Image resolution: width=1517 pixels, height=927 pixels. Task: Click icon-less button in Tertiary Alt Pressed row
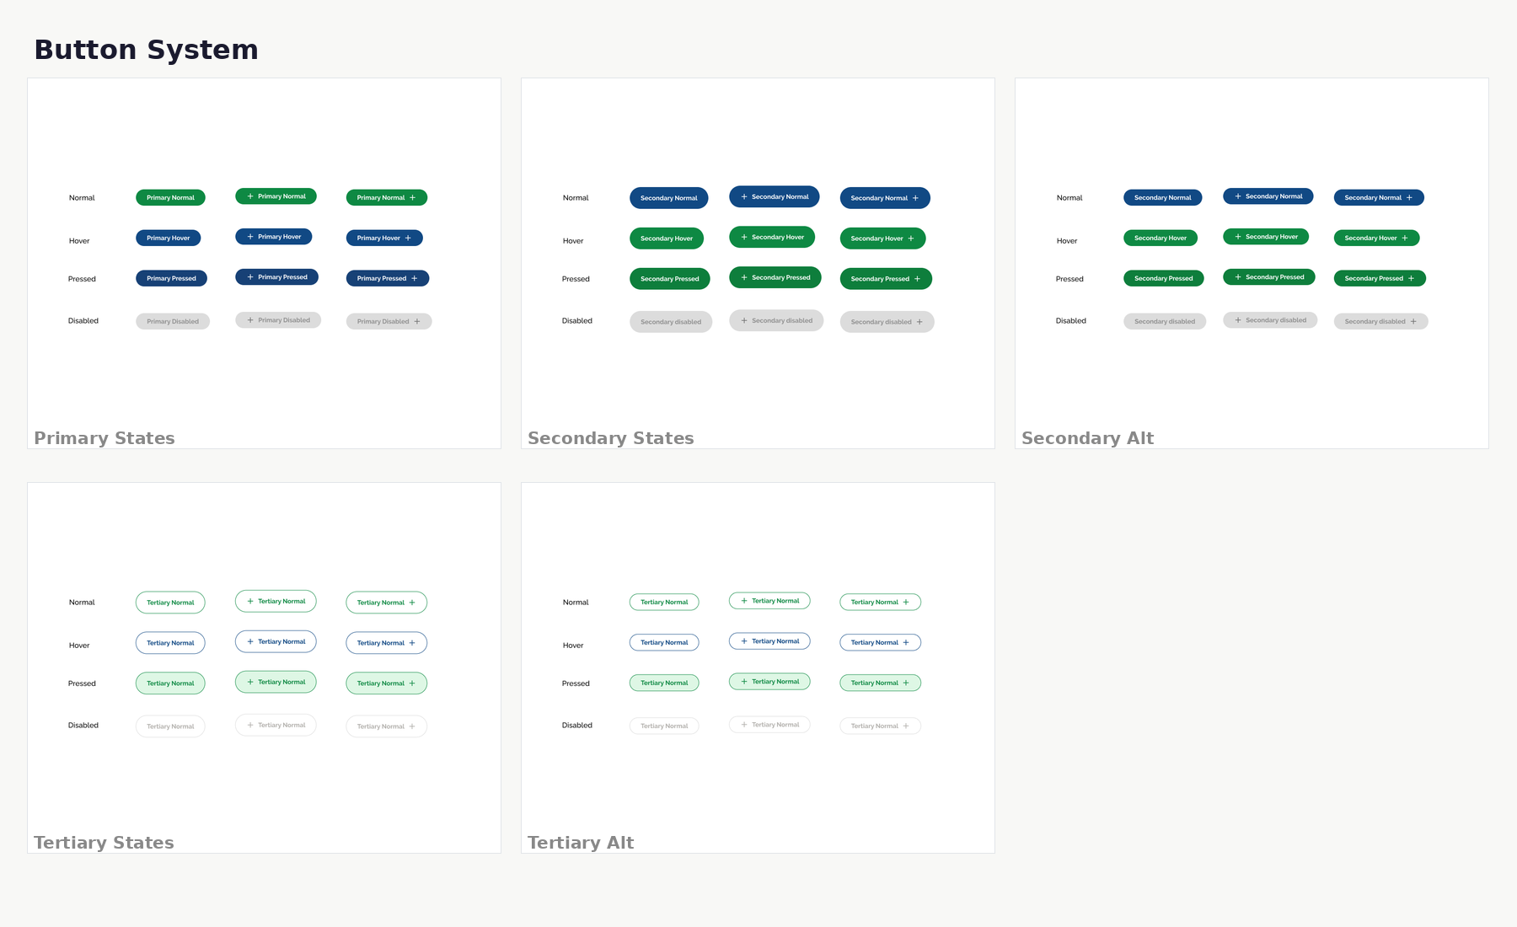point(664,683)
